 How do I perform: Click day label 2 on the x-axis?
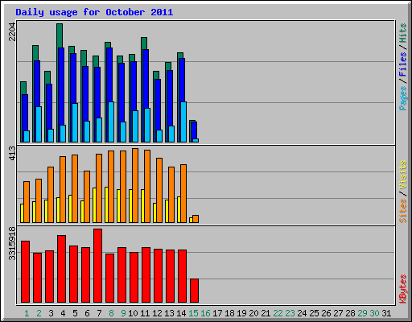[x=39, y=313]
